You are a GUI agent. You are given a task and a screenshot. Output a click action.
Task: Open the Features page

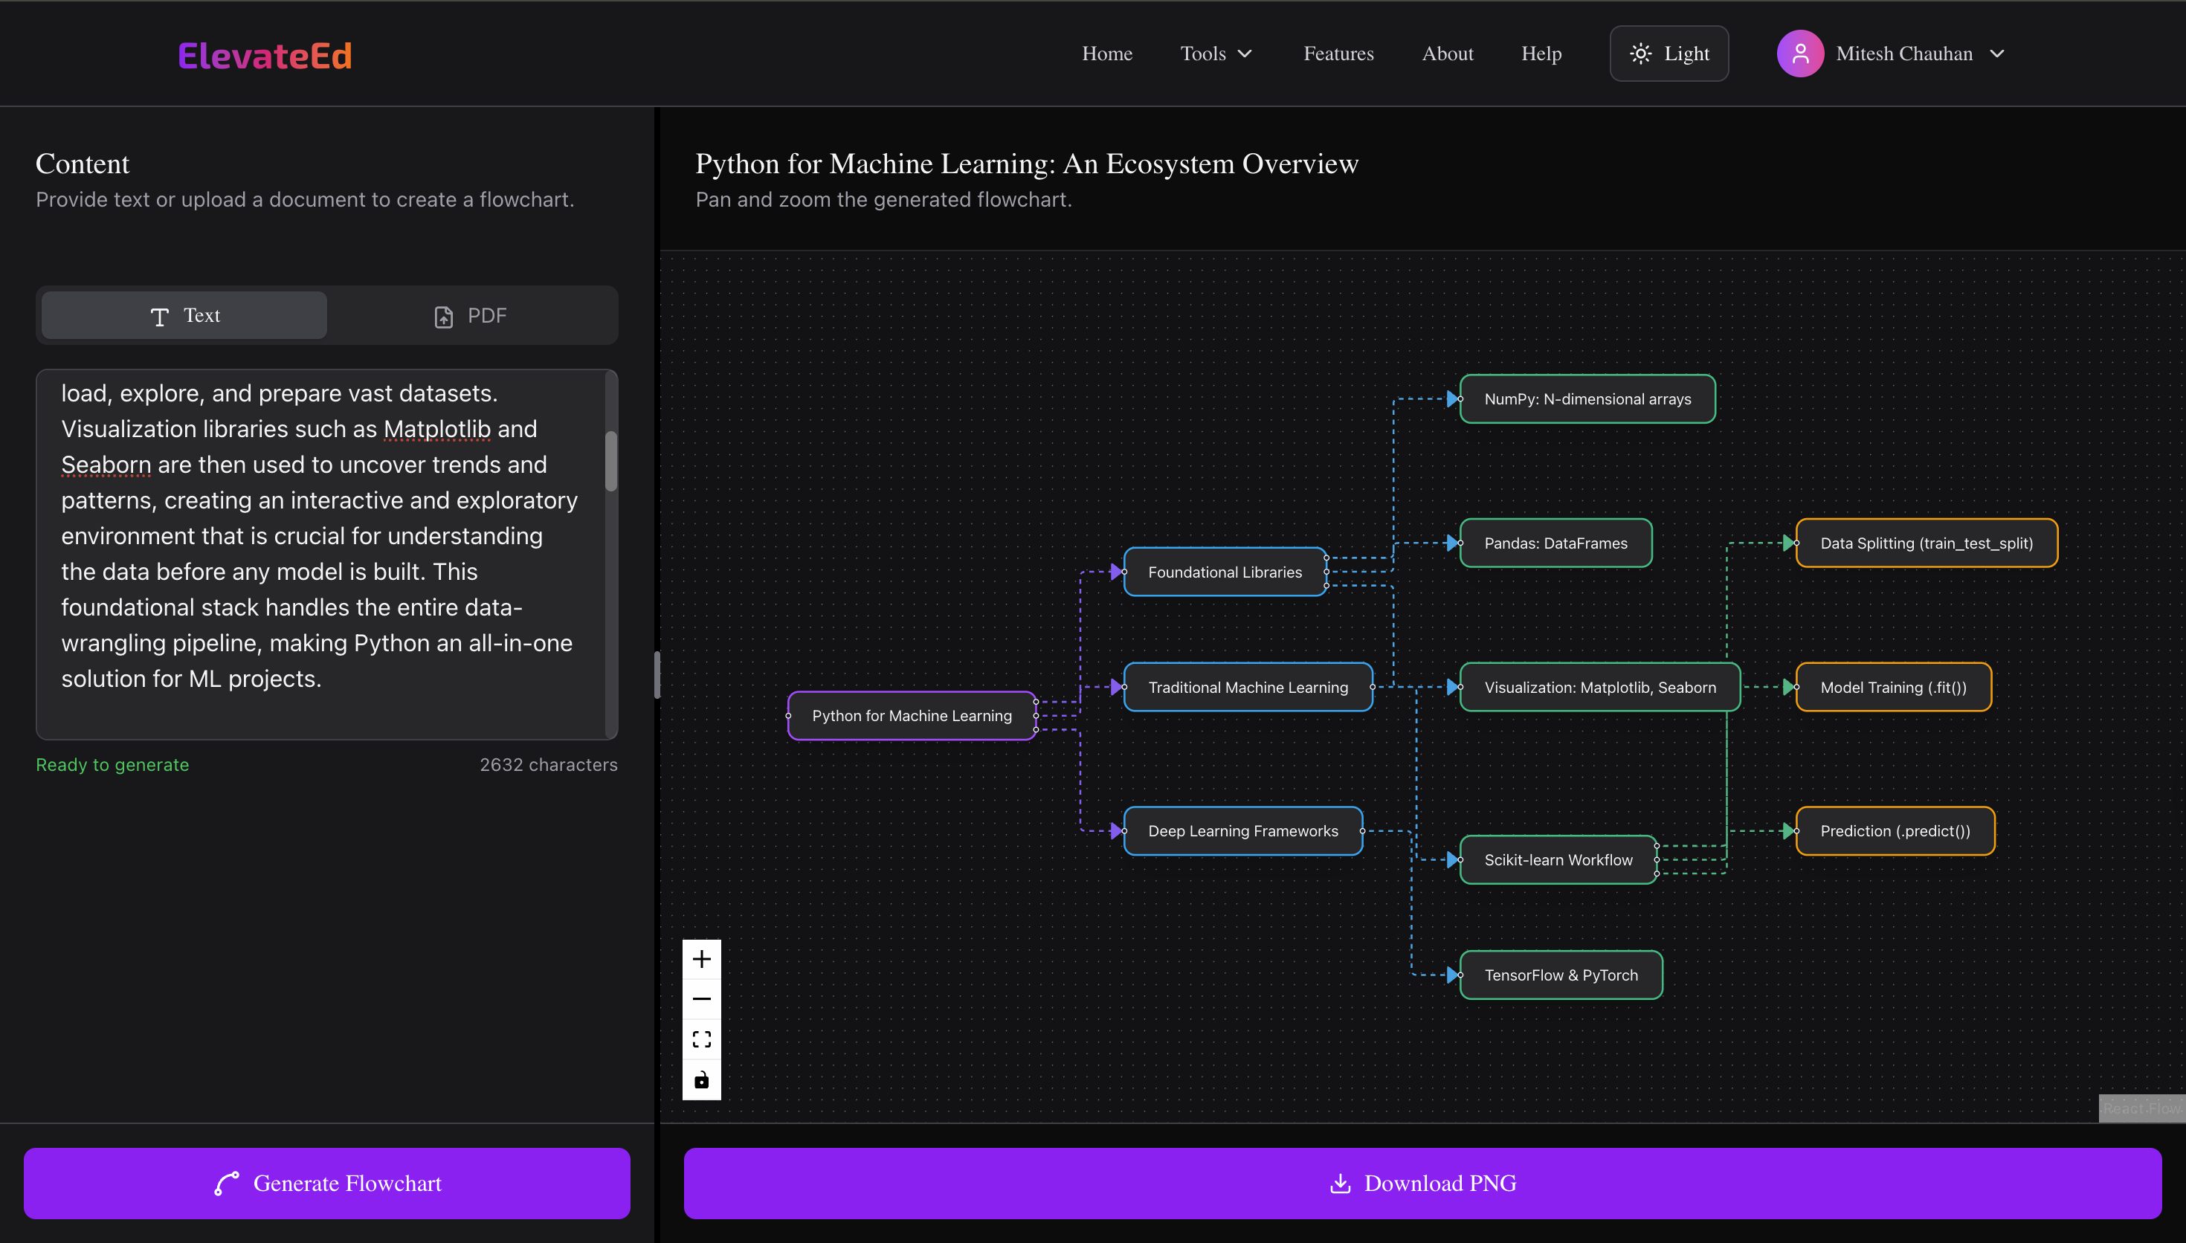[x=1338, y=53]
